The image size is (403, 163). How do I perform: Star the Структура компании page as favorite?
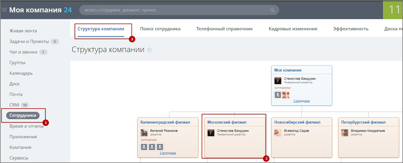click(x=149, y=50)
